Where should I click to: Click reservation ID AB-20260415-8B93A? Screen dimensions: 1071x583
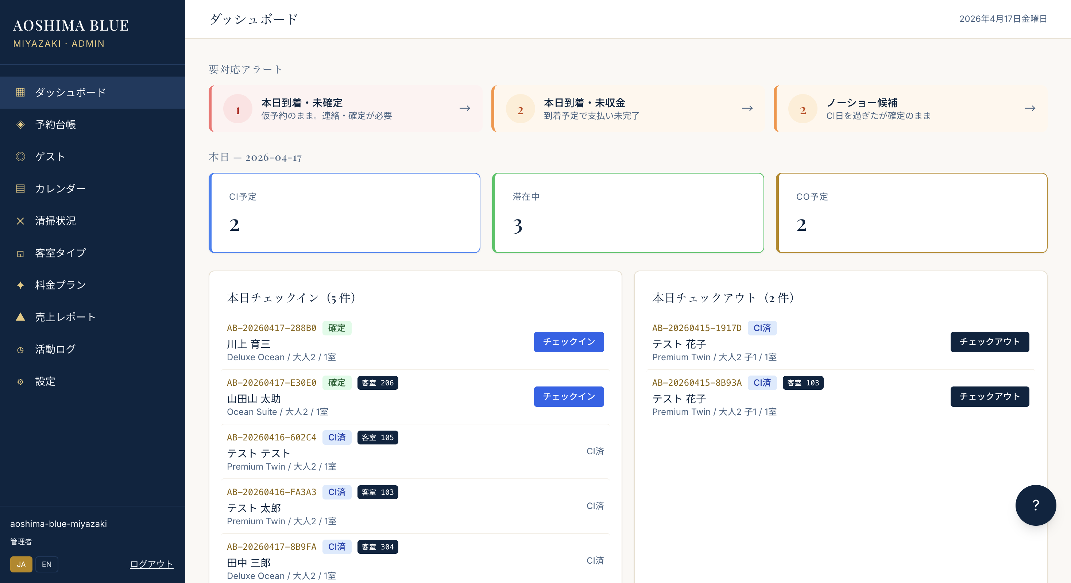697,383
